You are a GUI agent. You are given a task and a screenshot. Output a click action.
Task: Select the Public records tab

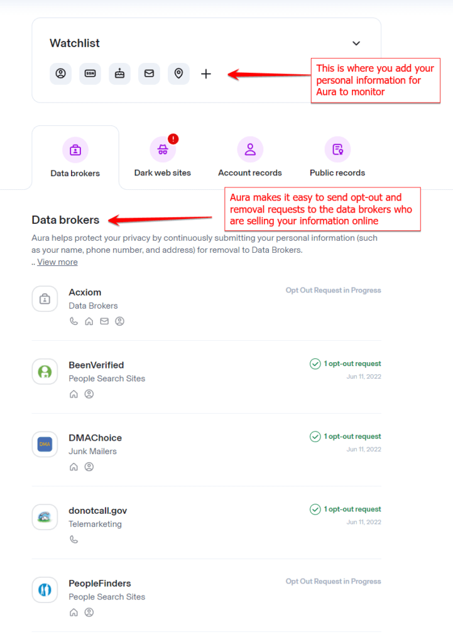click(x=337, y=157)
